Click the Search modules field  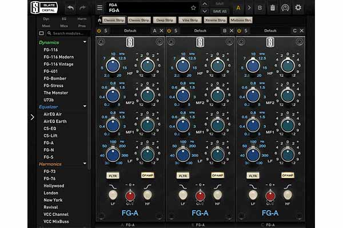69,34
